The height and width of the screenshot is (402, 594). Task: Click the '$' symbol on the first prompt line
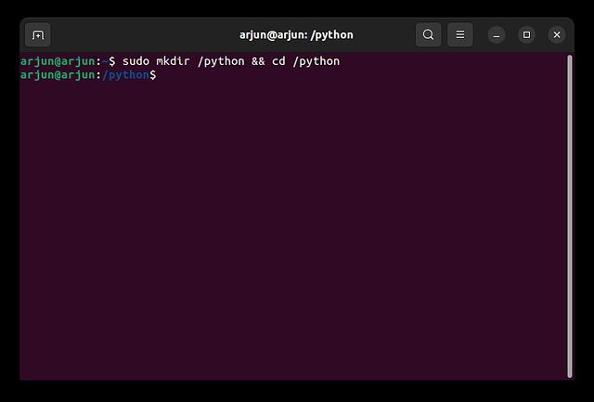pos(112,61)
